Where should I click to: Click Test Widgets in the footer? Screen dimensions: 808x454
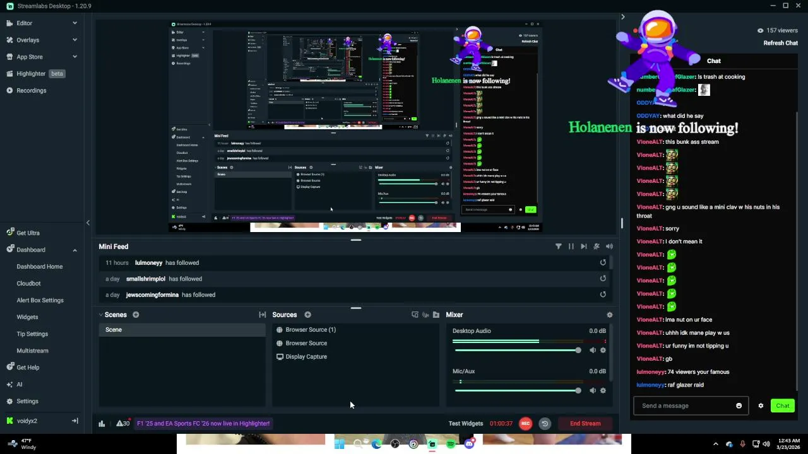466,424
